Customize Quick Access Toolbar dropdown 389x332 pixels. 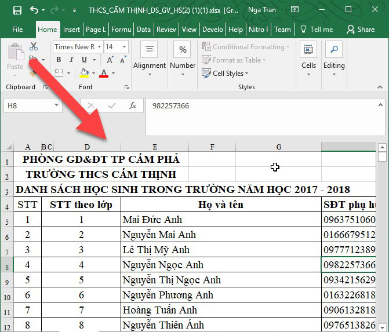point(74,10)
